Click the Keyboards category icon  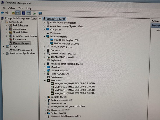[x=48, y=60]
